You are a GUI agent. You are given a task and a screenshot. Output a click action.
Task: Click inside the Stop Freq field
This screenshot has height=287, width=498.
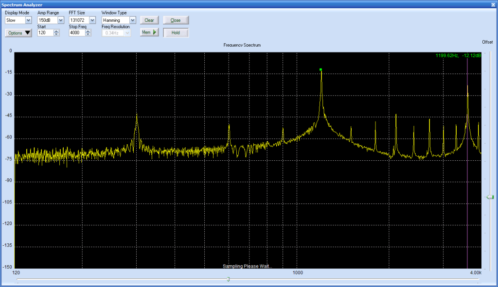point(77,33)
